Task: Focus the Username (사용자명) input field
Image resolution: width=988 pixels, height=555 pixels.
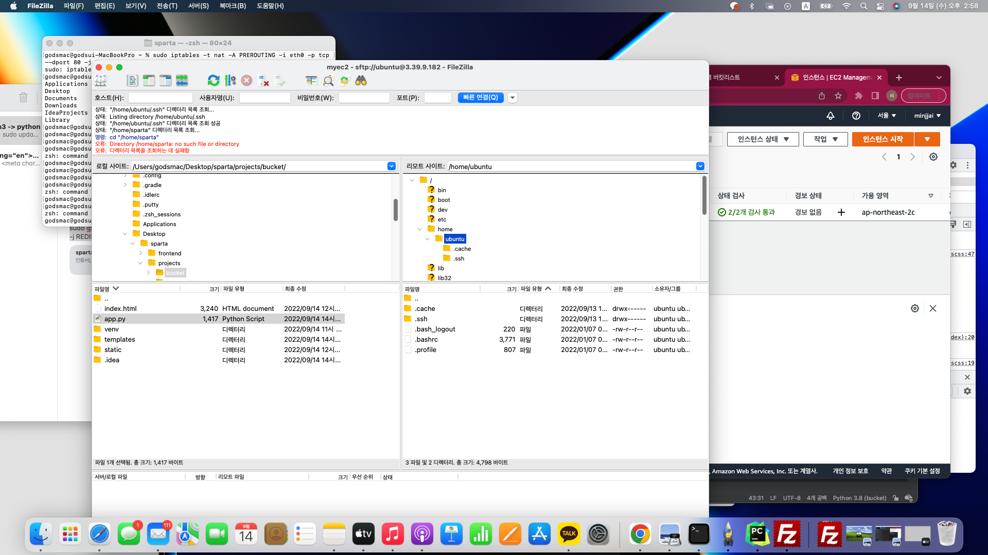Action: tap(265, 98)
